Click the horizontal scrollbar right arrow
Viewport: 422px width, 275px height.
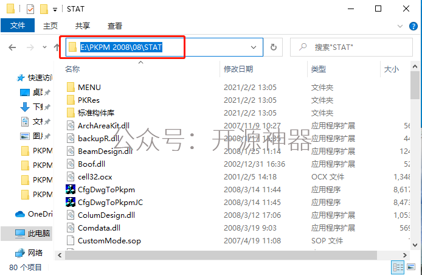[405, 255]
